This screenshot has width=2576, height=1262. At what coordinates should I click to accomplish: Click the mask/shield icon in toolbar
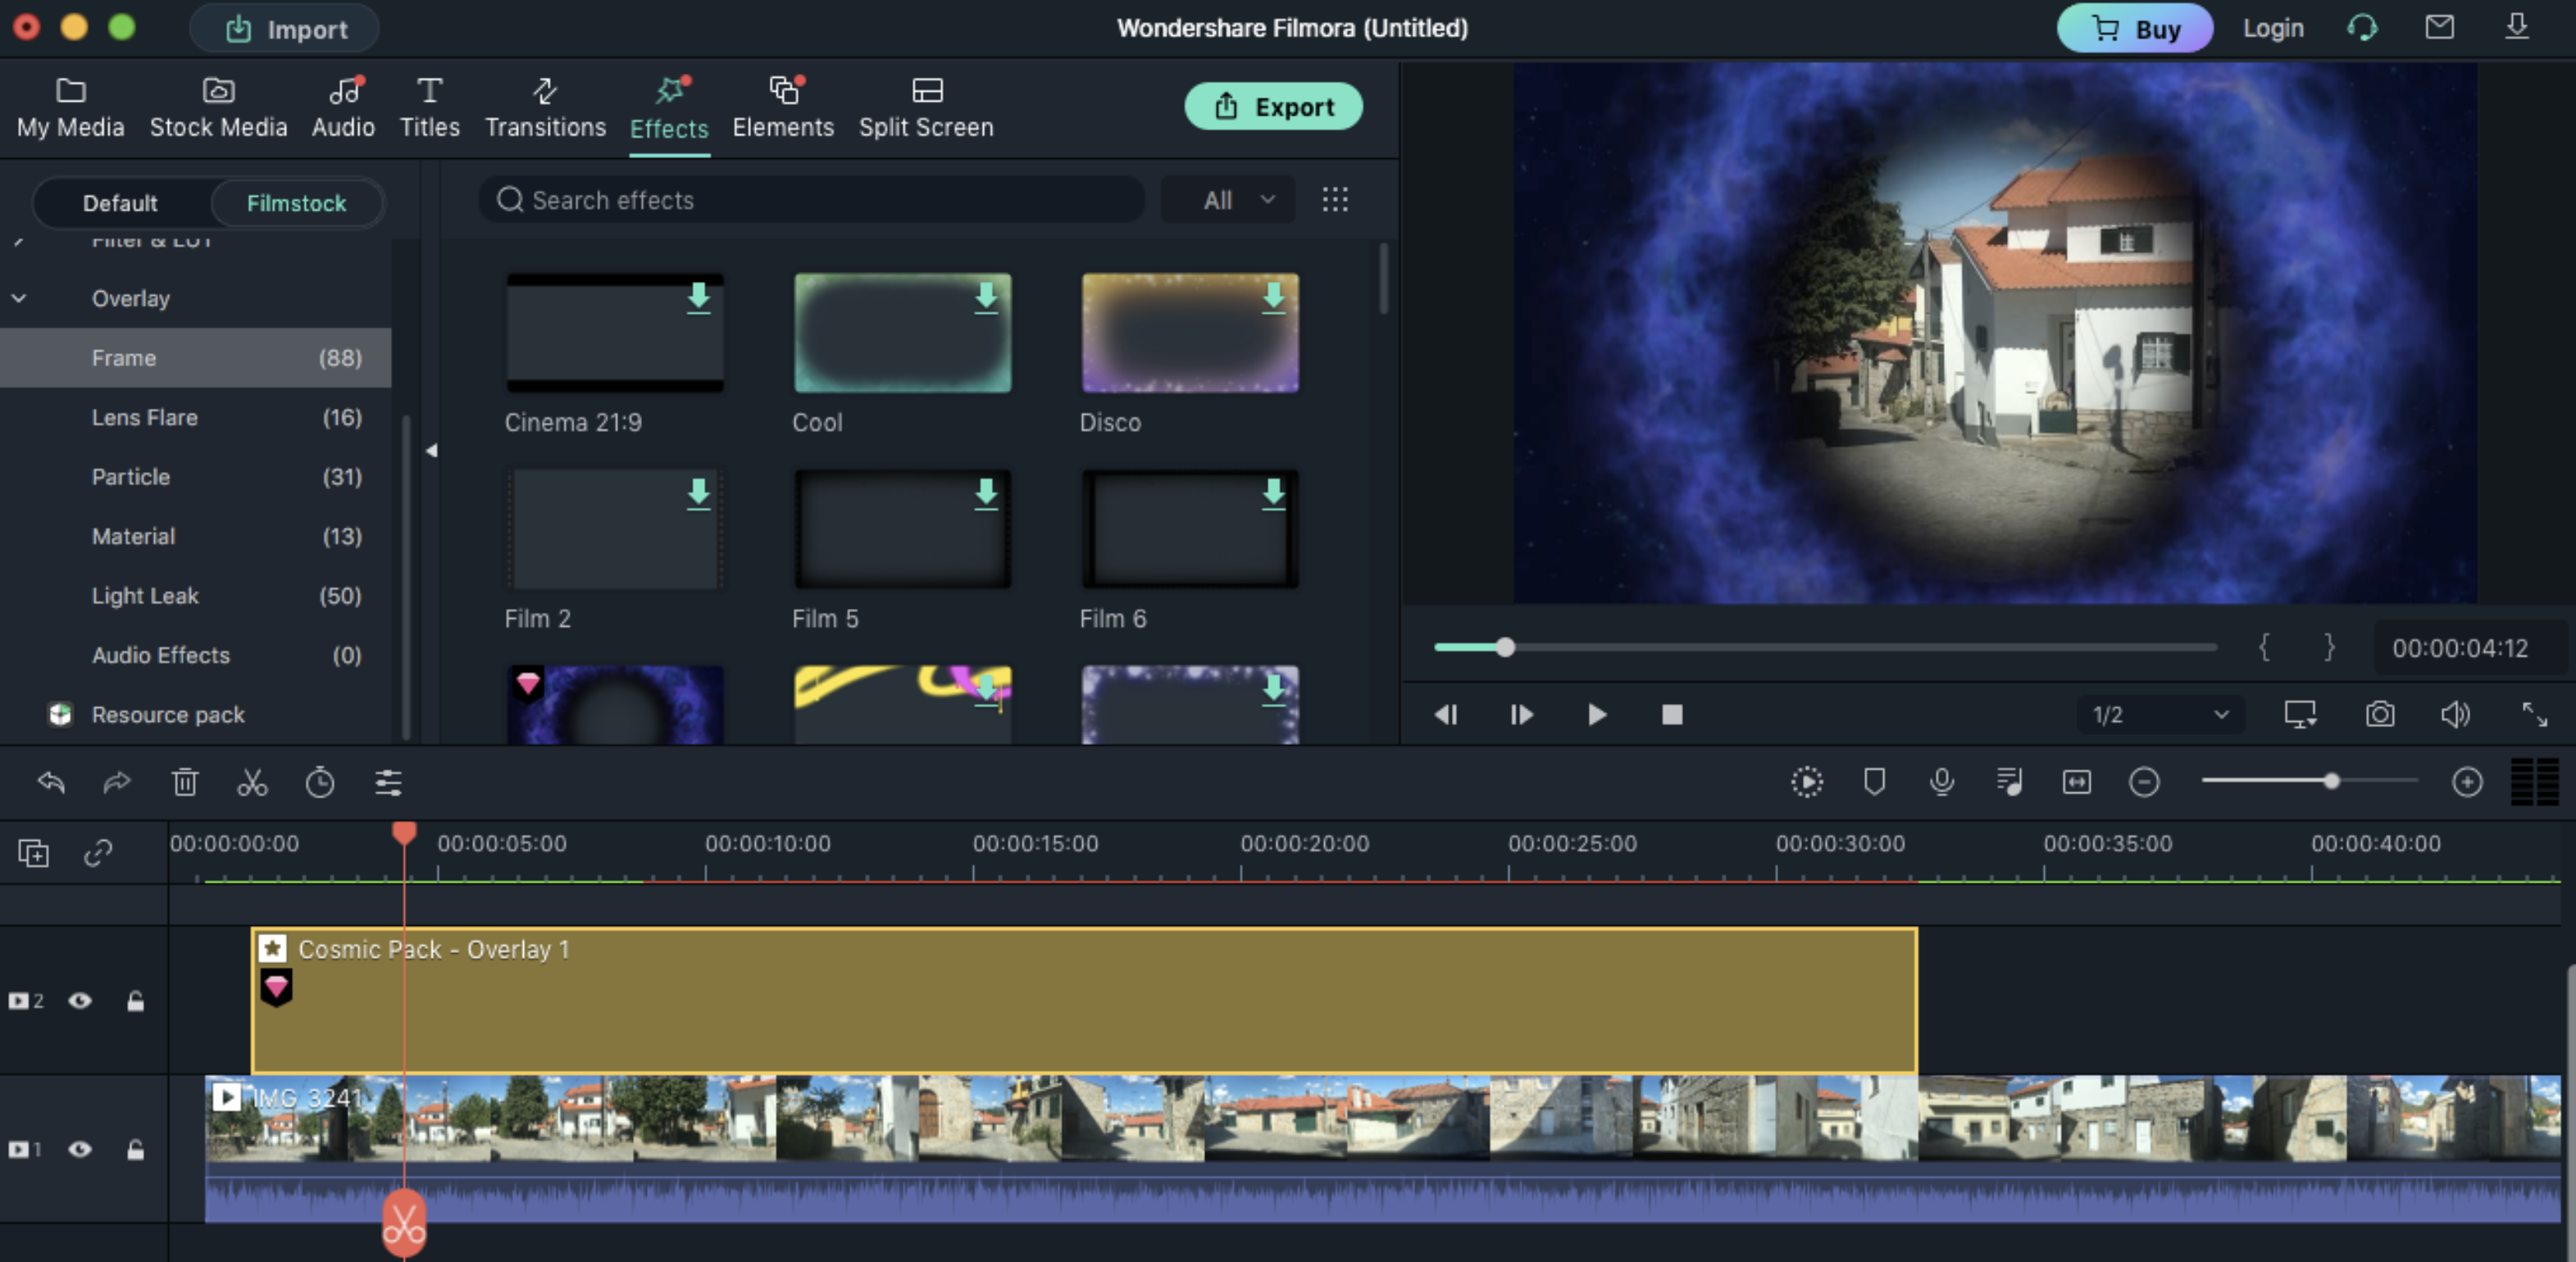[1874, 783]
